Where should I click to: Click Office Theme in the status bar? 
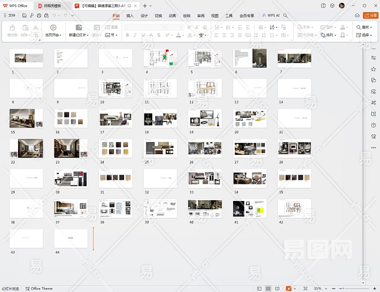39,289
